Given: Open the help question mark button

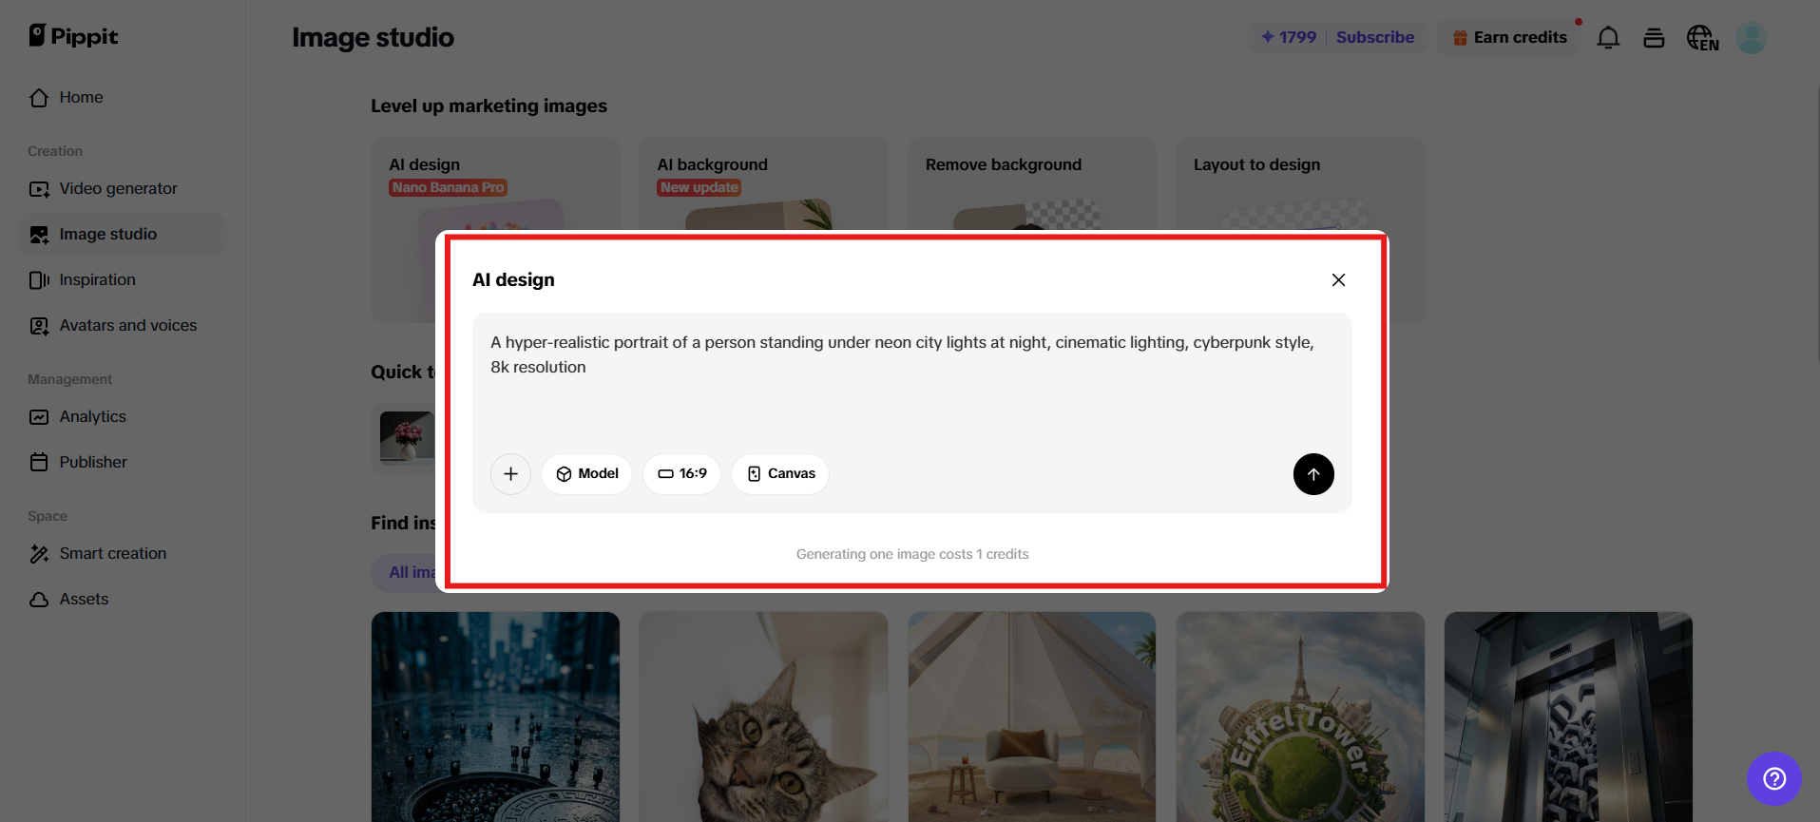Looking at the screenshot, I should coord(1773,779).
